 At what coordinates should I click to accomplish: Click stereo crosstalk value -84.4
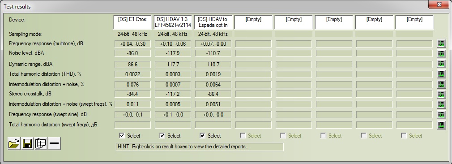[x=132, y=94]
